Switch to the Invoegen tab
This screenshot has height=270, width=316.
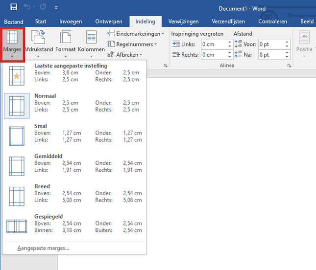(x=71, y=22)
